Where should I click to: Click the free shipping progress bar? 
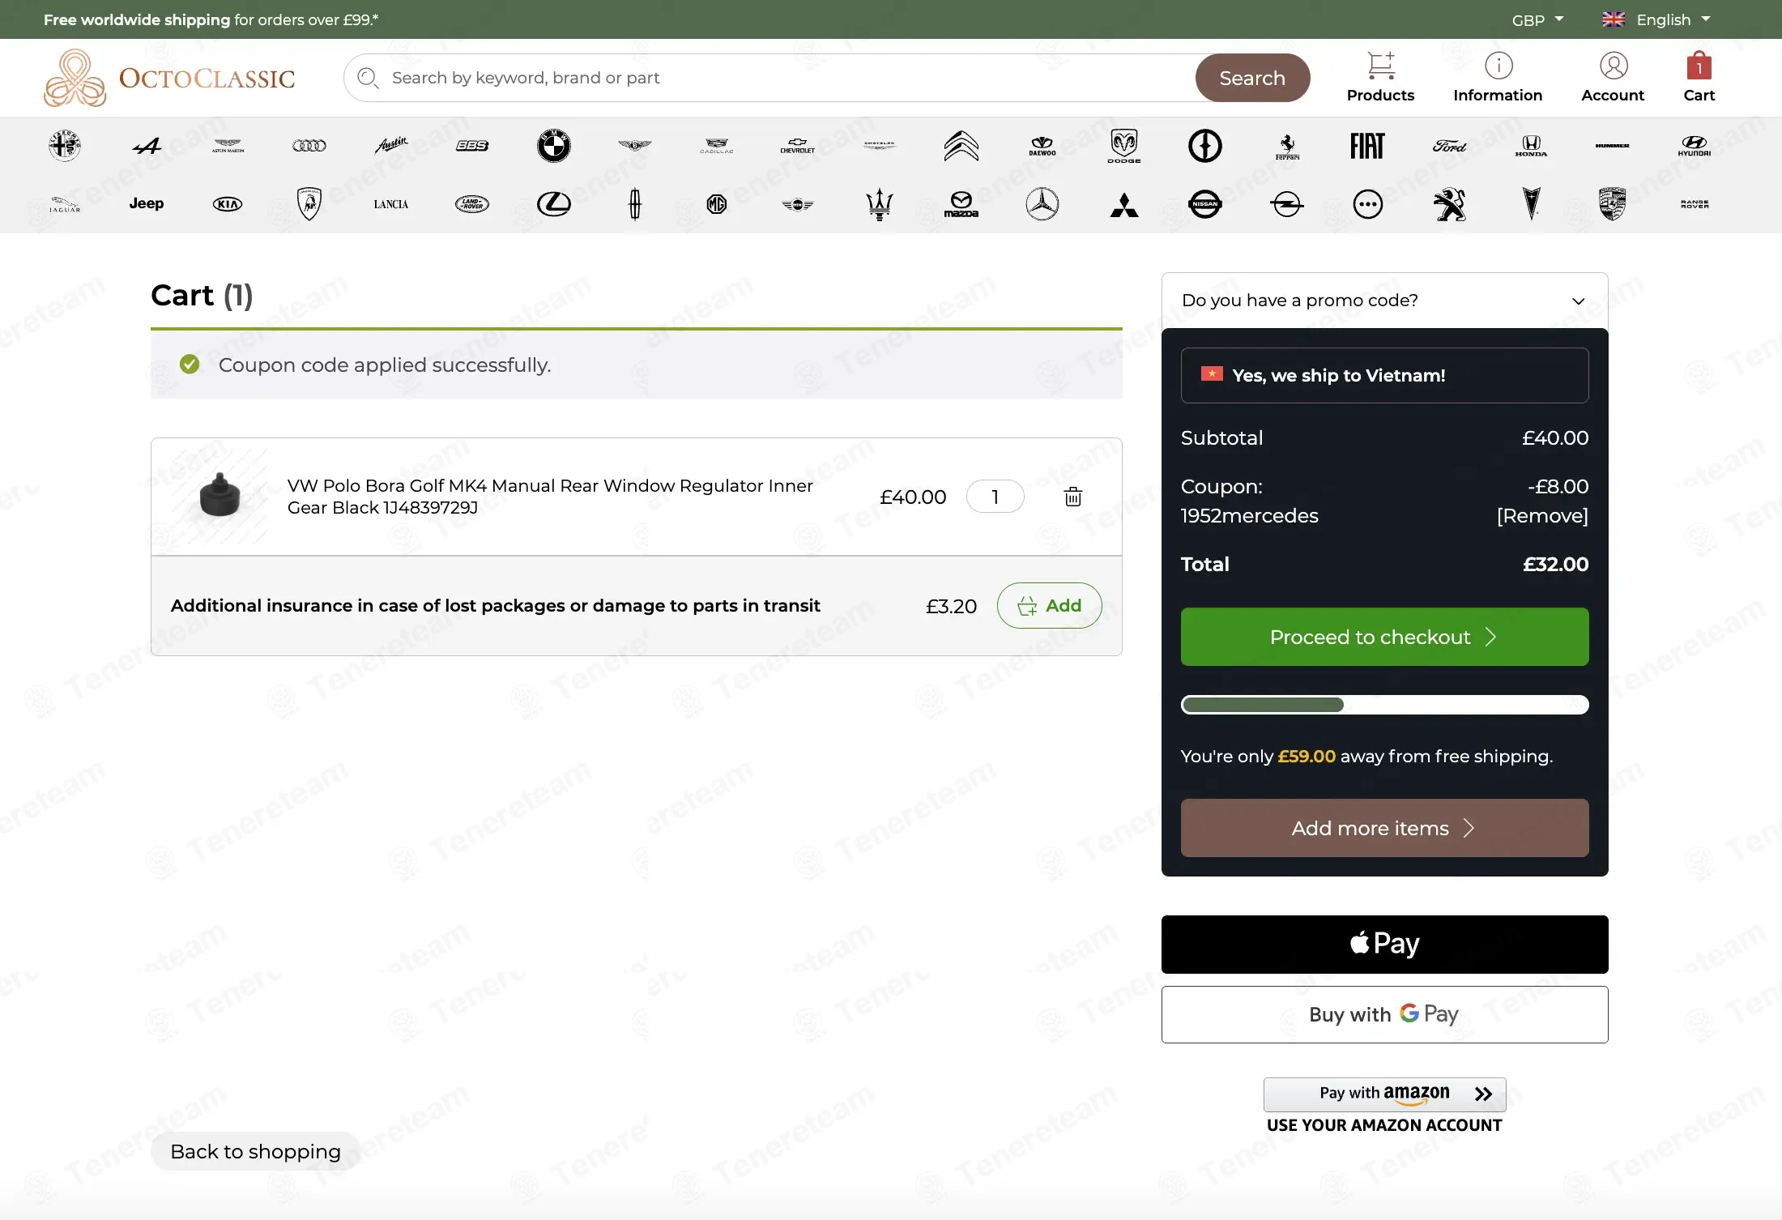1384,705
